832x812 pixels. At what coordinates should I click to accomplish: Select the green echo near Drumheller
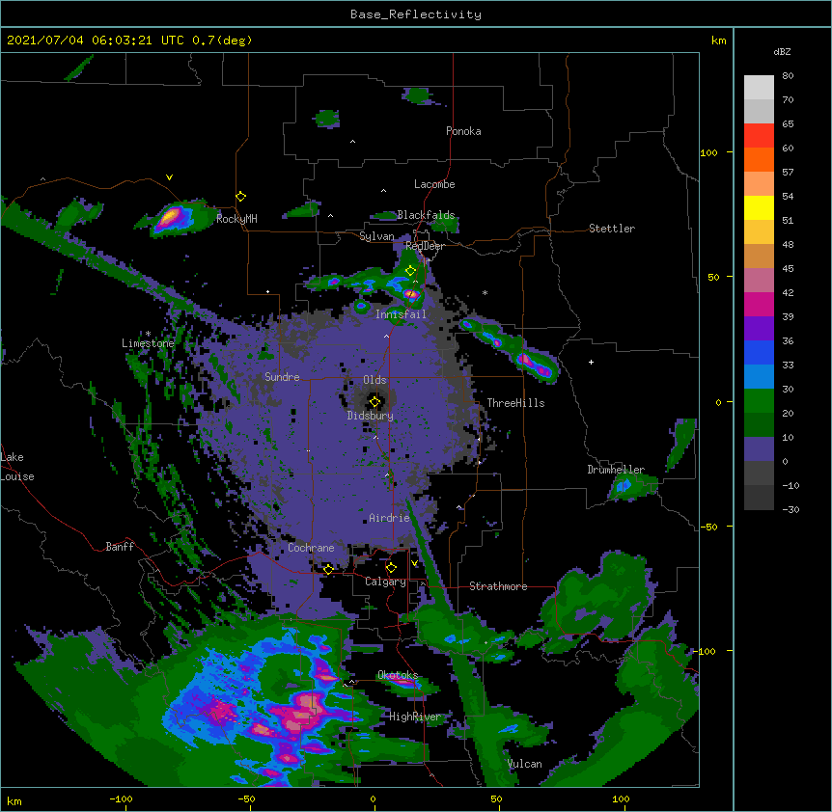[x=631, y=485]
